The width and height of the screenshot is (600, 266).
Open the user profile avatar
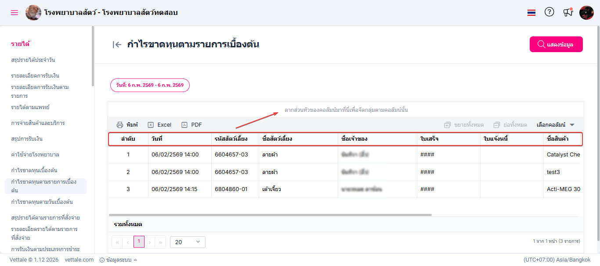click(586, 13)
